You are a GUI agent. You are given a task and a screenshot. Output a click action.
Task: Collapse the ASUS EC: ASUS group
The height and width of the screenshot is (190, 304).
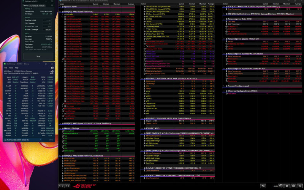142,128
